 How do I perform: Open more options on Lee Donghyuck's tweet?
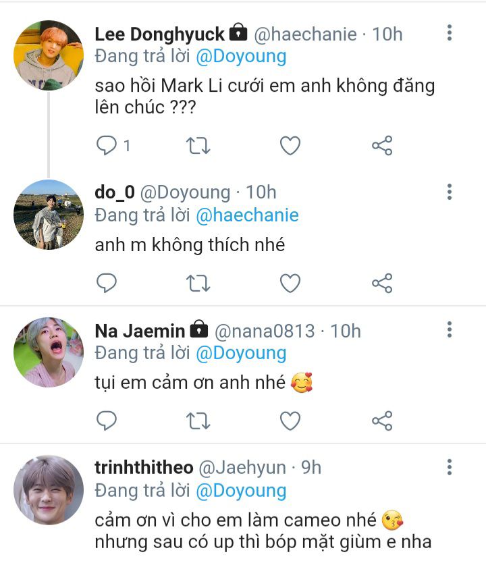450,33
